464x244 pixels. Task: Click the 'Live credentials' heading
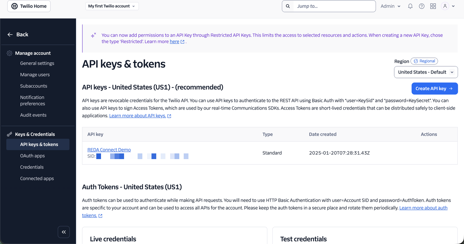(x=113, y=239)
